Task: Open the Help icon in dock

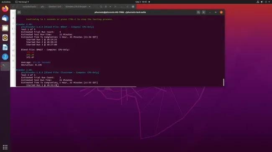Action: coord(5,57)
